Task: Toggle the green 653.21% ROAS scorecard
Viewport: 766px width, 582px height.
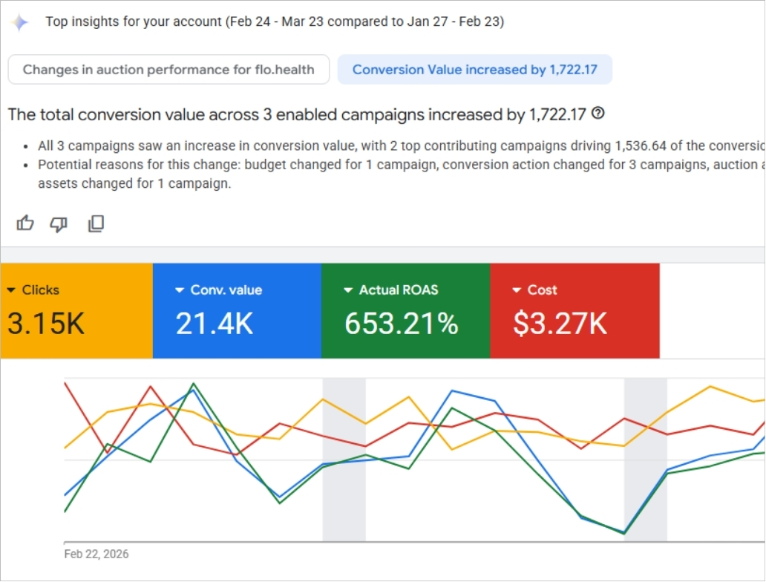Action: 405,312
